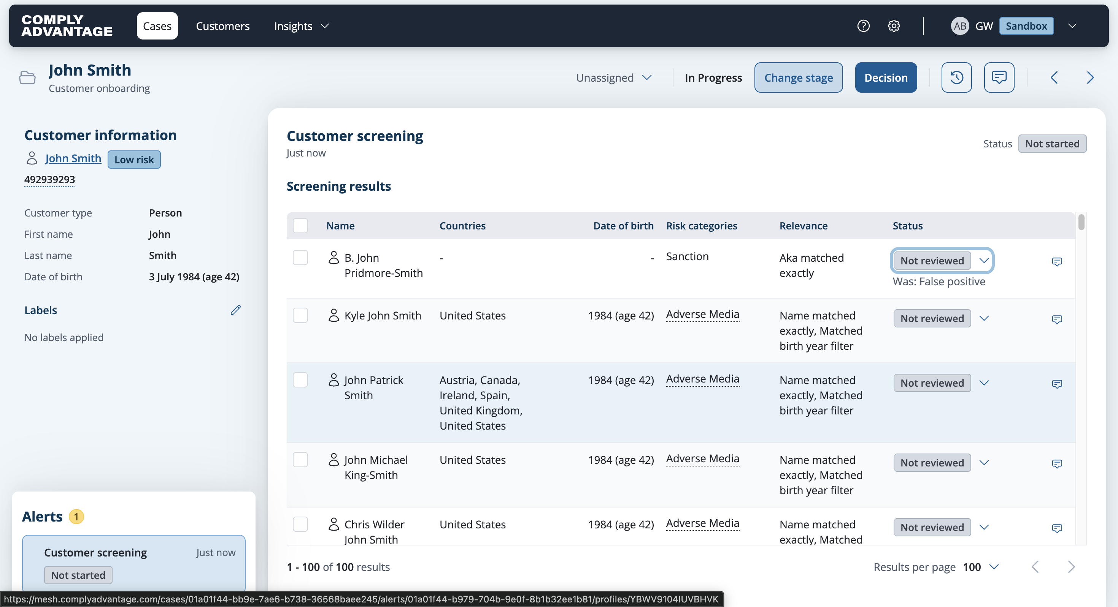Click the Name column header
The image size is (1118, 607).
[x=340, y=226]
